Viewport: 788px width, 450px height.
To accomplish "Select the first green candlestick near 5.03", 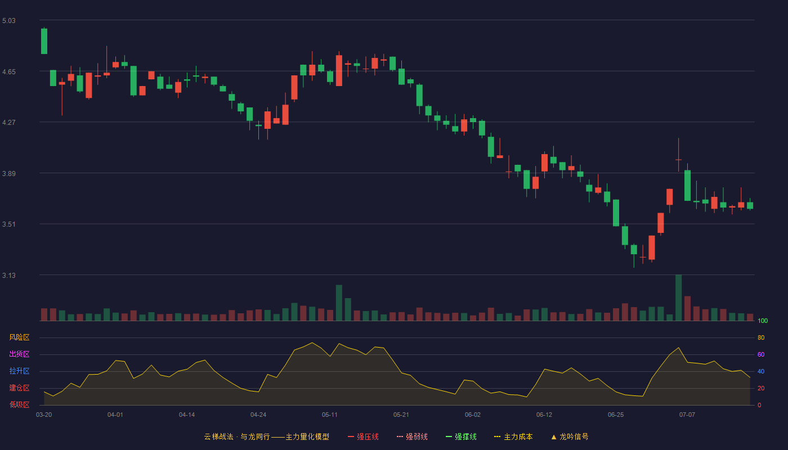I will [44, 41].
